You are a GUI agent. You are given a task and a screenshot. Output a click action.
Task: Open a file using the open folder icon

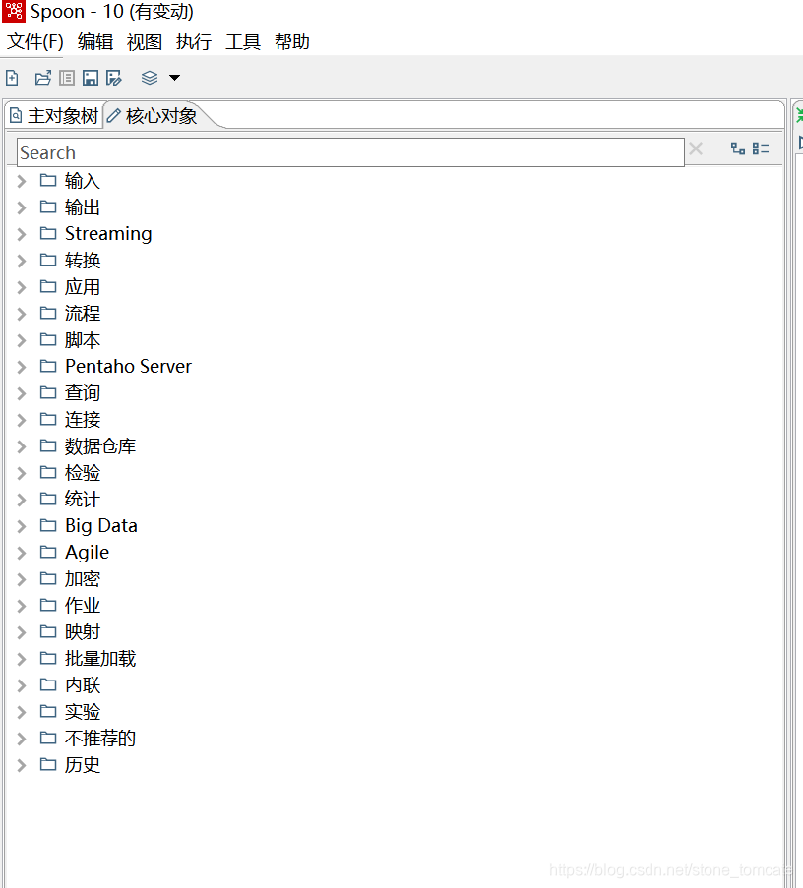click(x=42, y=77)
